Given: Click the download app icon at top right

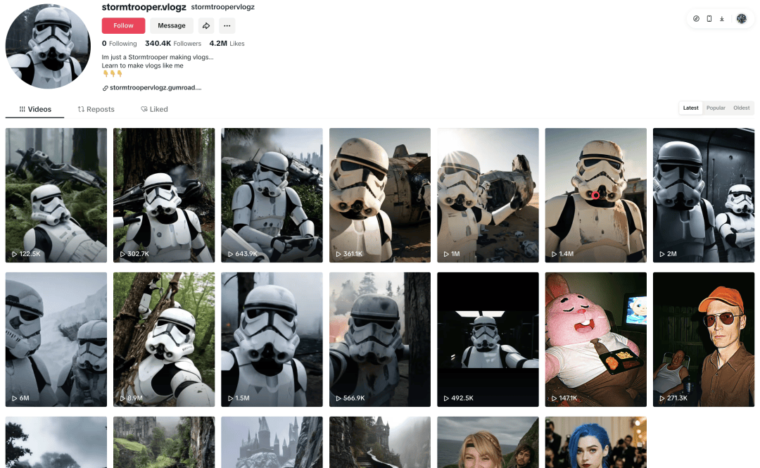Looking at the screenshot, I should tap(722, 19).
